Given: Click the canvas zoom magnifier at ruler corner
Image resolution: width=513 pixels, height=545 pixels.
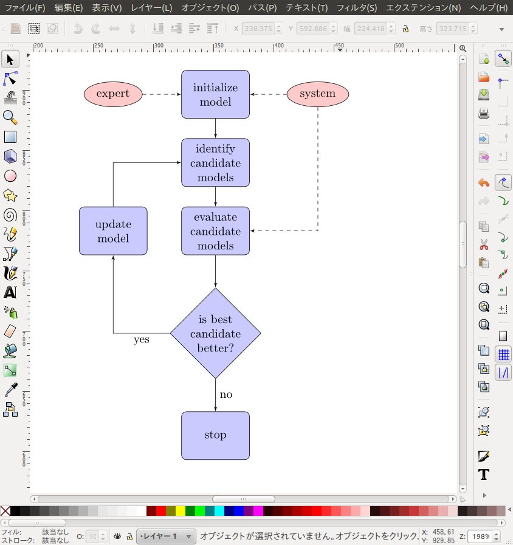Looking at the screenshot, I should pyautogui.click(x=463, y=48).
